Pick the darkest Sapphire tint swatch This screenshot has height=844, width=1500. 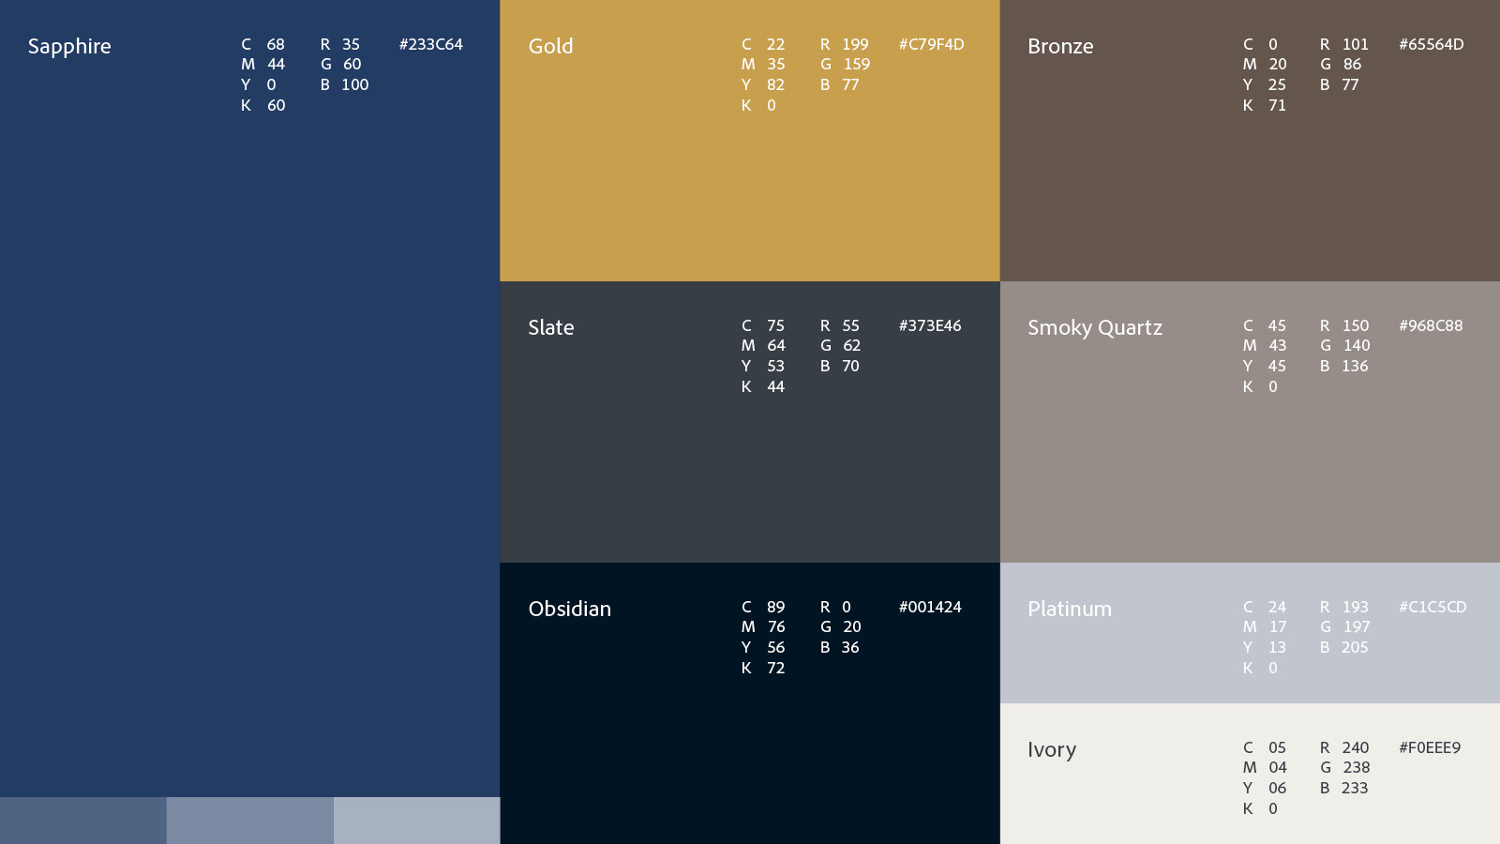coord(83,821)
